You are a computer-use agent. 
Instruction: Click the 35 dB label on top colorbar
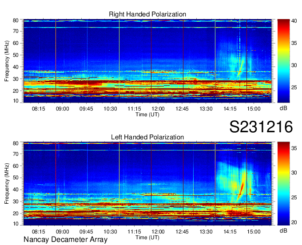point(294,43)
